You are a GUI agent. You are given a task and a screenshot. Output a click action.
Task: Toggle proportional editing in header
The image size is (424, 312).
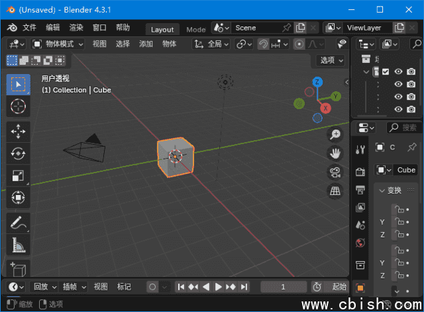tap(299, 44)
